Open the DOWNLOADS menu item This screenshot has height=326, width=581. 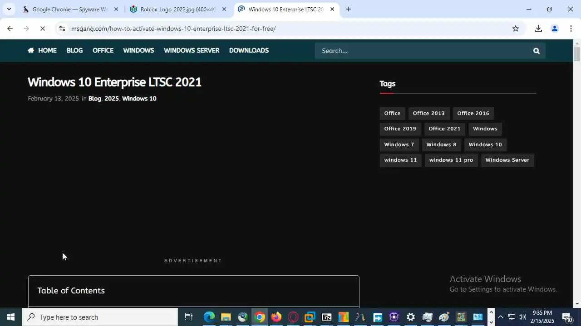click(x=249, y=50)
